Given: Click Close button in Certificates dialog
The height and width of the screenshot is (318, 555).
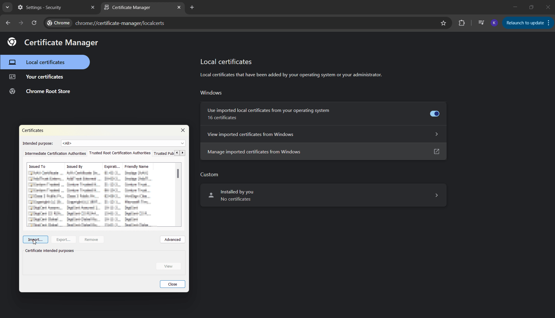Looking at the screenshot, I should coord(172,284).
